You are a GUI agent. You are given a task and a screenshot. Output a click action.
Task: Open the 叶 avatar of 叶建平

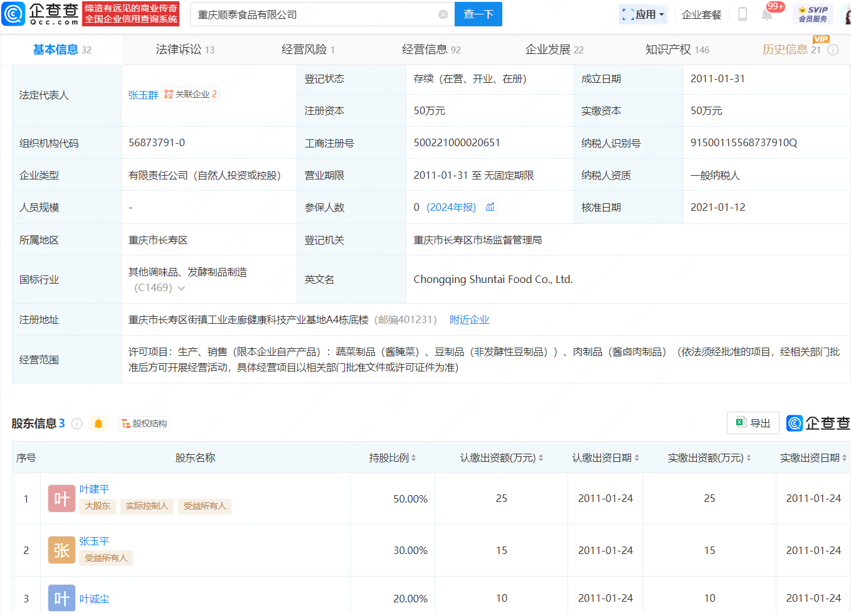61,499
